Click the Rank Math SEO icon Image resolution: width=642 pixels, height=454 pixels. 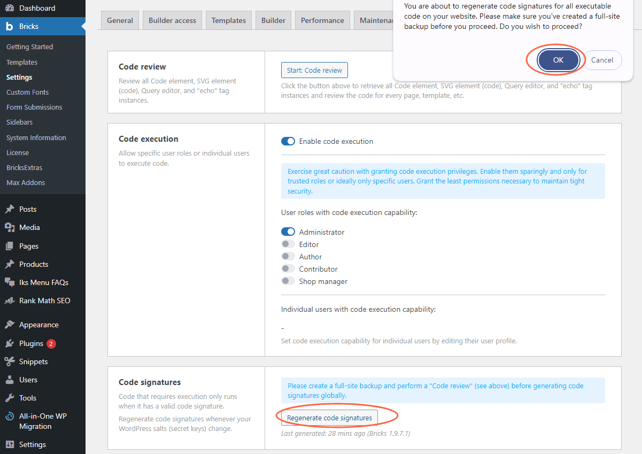(x=10, y=301)
